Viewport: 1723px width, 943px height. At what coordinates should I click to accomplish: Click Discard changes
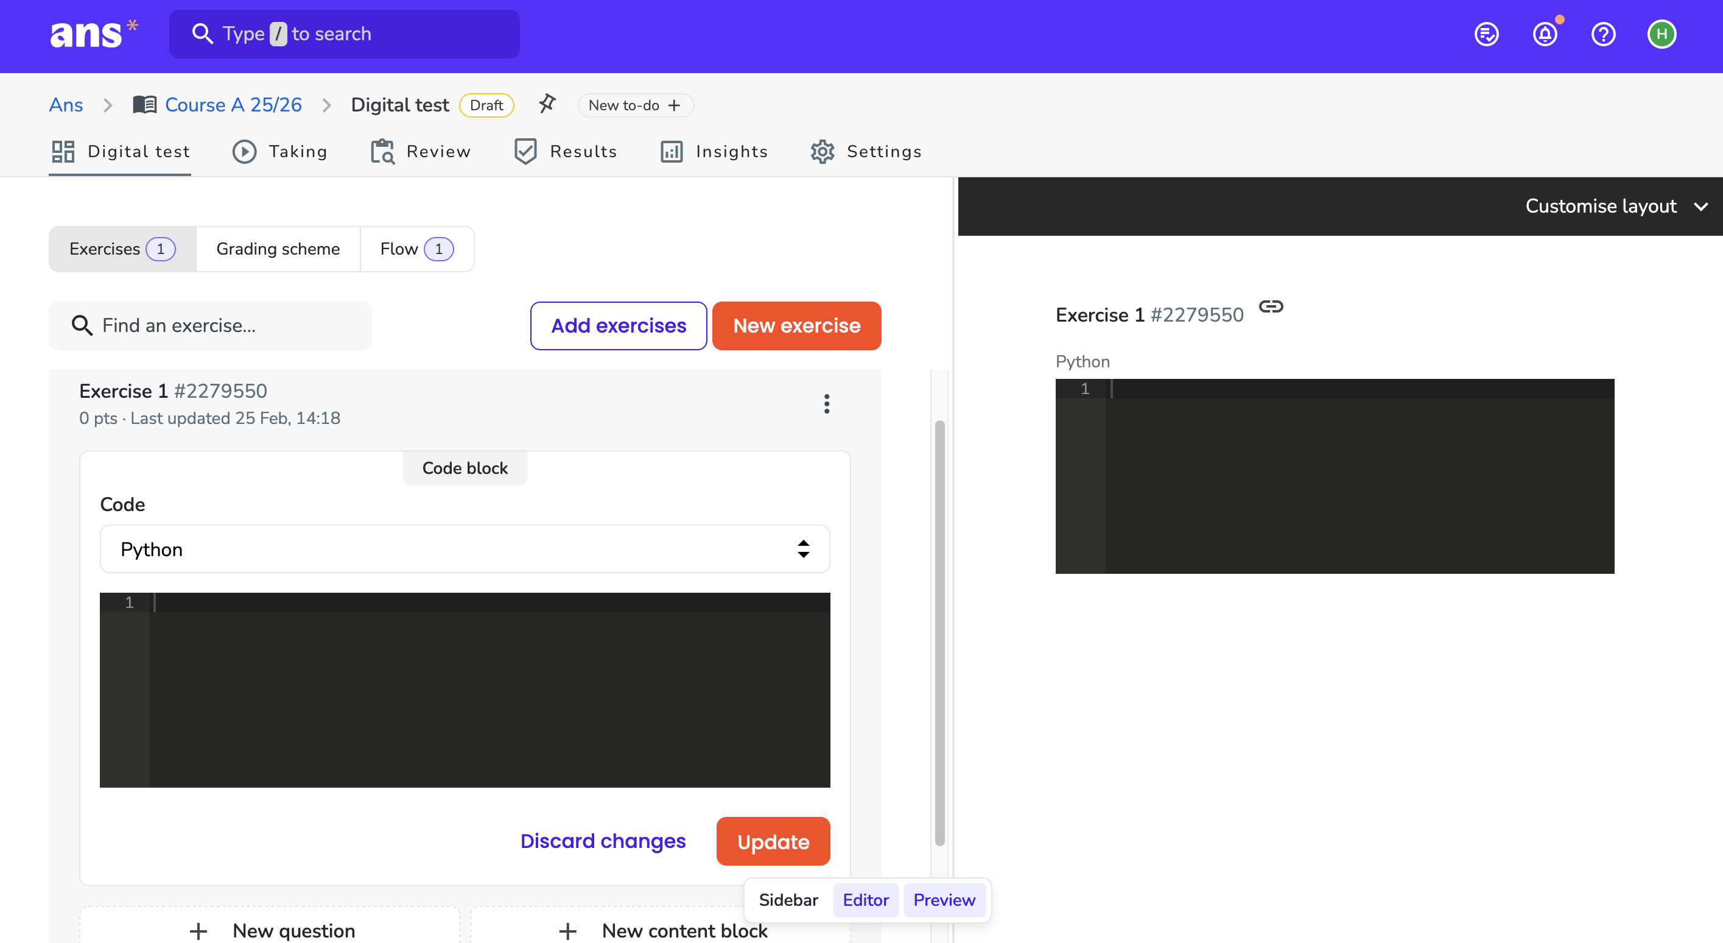pos(603,841)
